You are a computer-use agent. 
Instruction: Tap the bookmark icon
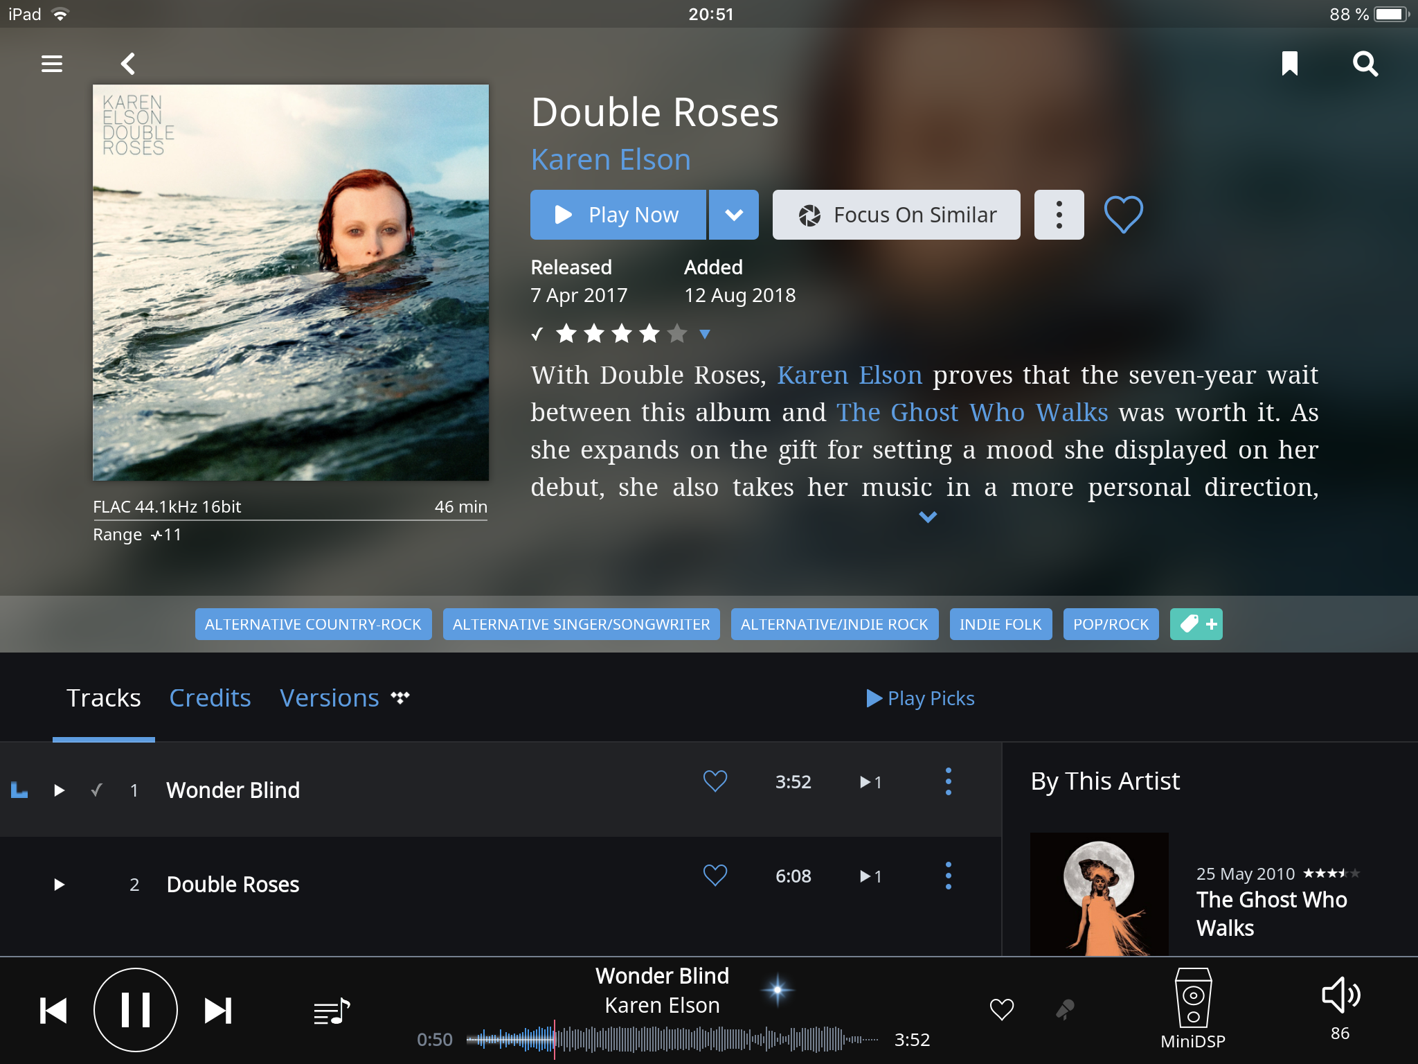pos(1289,63)
